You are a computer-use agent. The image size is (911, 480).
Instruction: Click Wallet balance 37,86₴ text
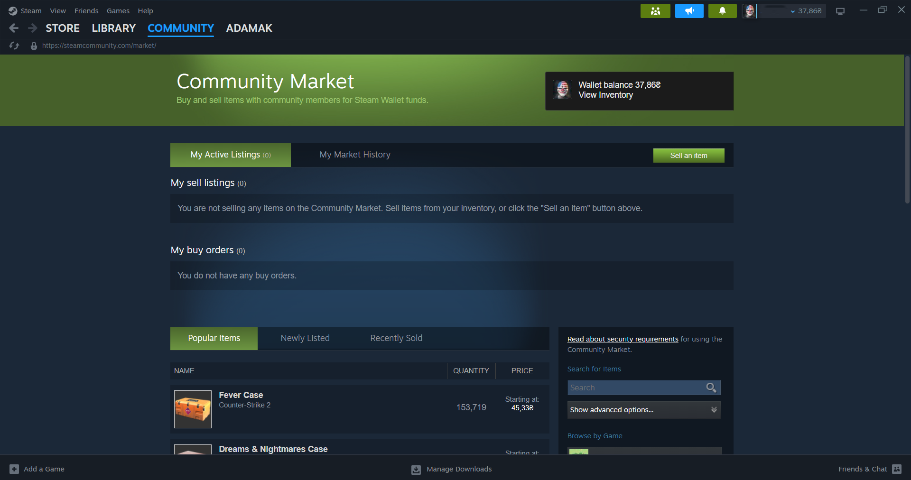pos(619,85)
